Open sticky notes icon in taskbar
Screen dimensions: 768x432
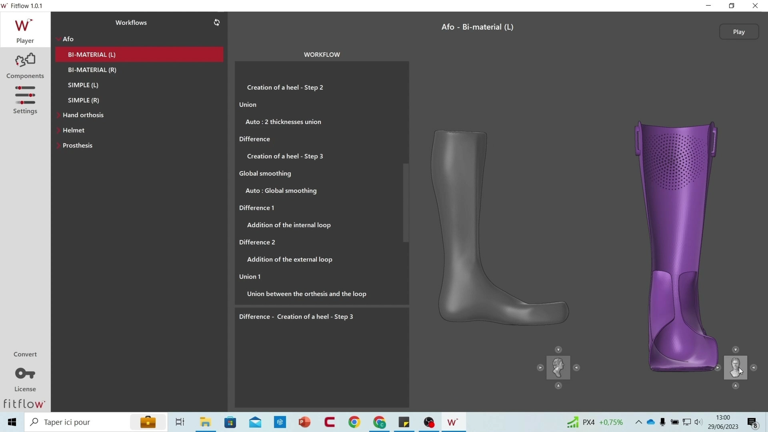(x=404, y=422)
